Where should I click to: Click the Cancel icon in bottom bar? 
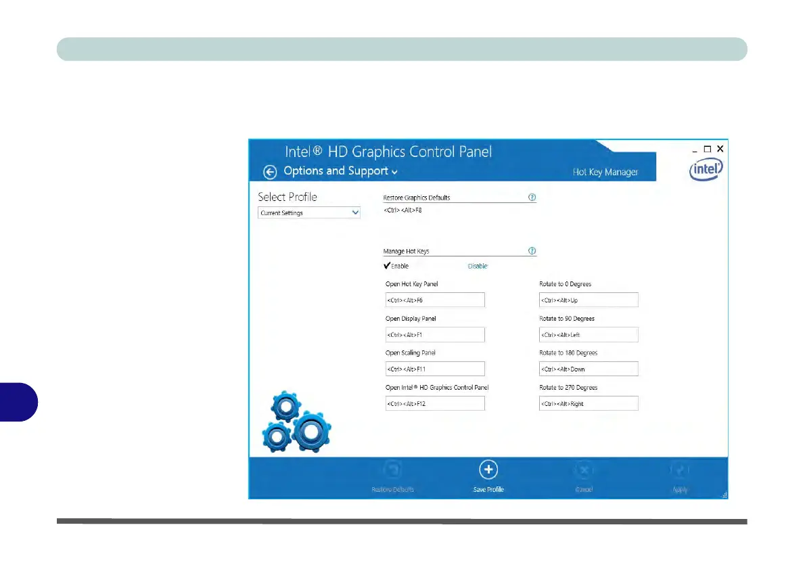point(584,470)
